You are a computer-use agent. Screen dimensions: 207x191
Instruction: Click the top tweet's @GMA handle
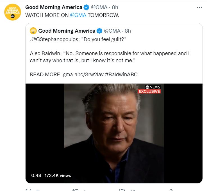(99, 7)
